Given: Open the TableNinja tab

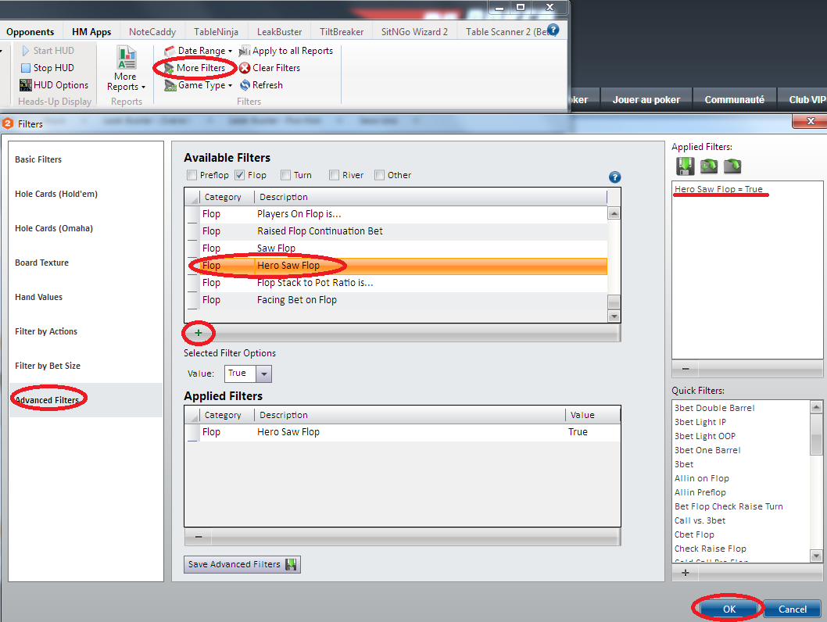Looking at the screenshot, I should (216, 31).
